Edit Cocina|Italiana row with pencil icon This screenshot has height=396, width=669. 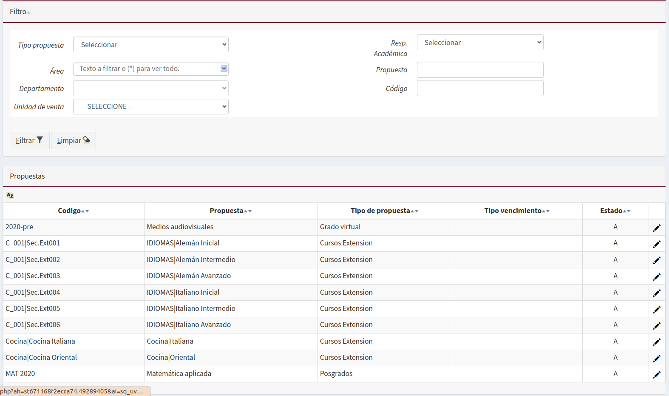[657, 342]
